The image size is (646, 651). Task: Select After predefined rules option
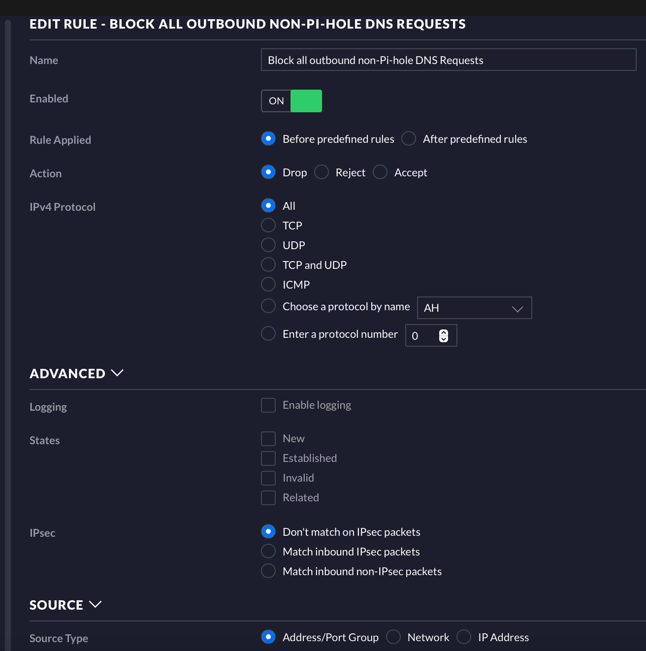(x=409, y=139)
